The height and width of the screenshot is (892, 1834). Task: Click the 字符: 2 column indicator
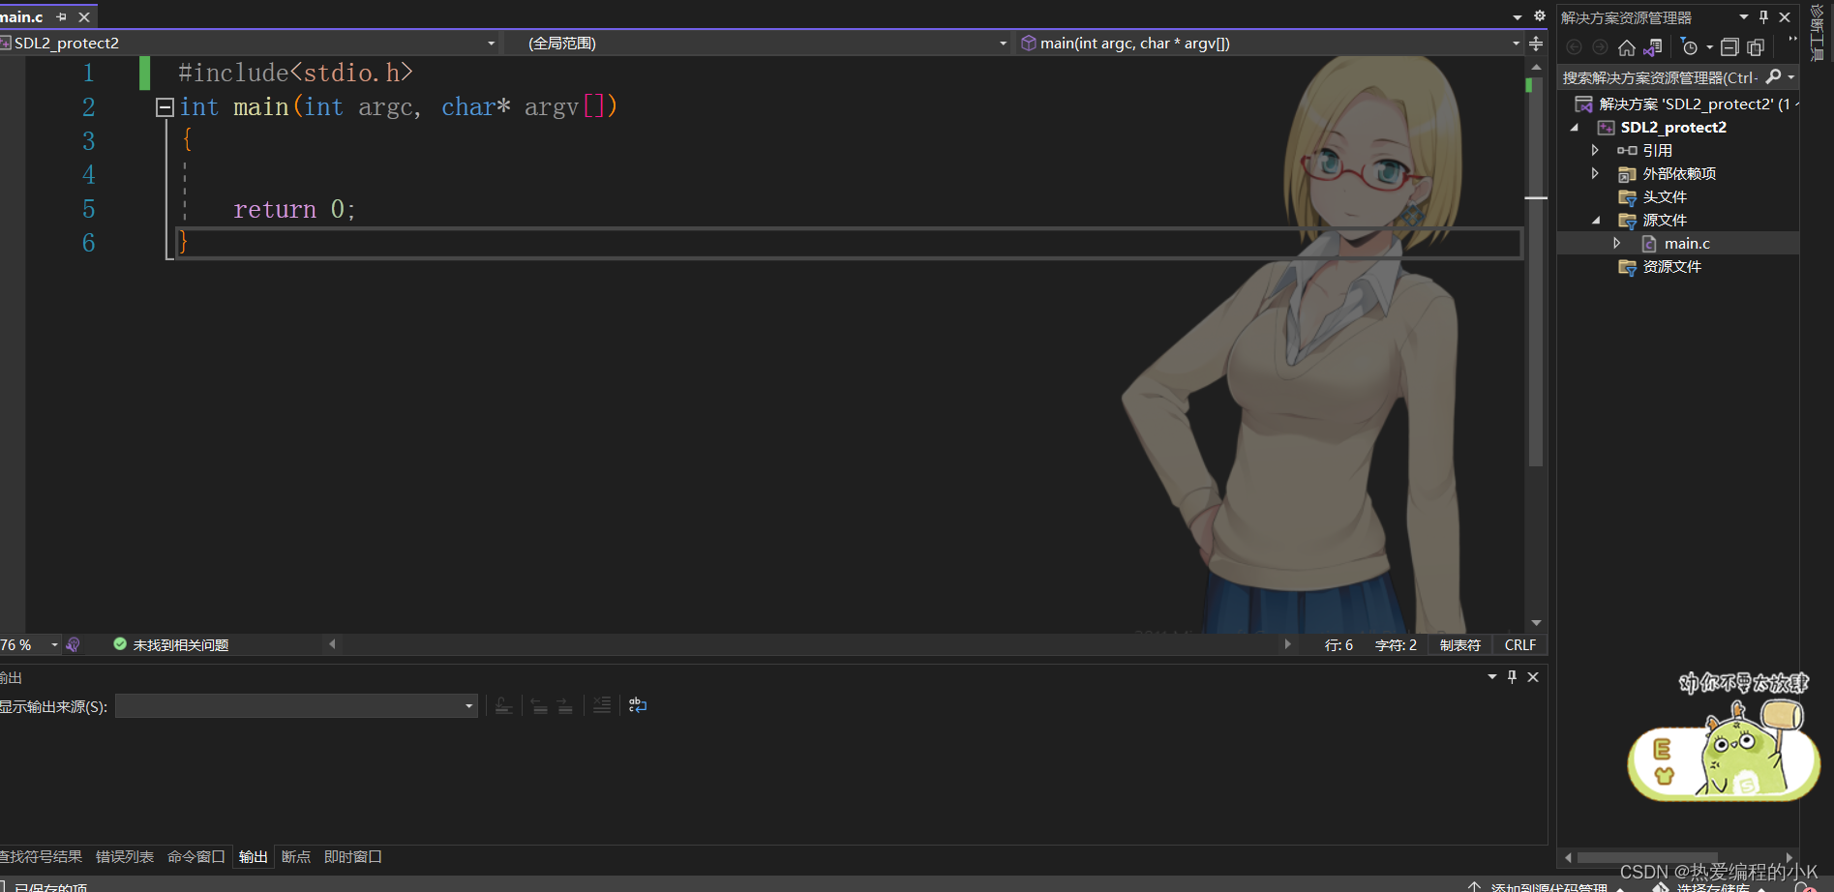tap(1396, 645)
